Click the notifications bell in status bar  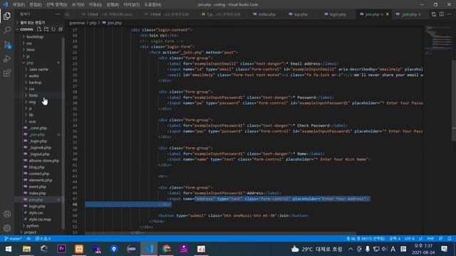tap(450, 239)
